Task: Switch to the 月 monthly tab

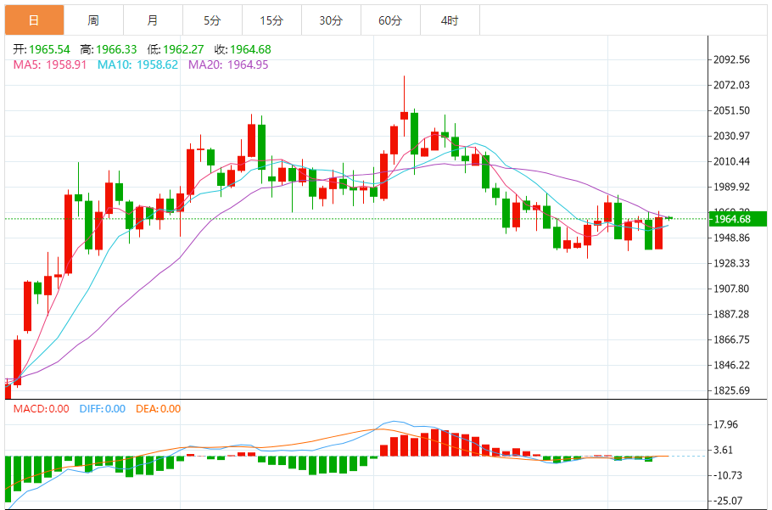Action: point(153,20)
